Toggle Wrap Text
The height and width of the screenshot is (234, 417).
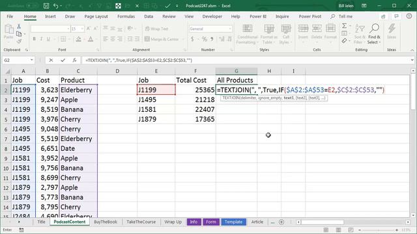click(156, 29)
